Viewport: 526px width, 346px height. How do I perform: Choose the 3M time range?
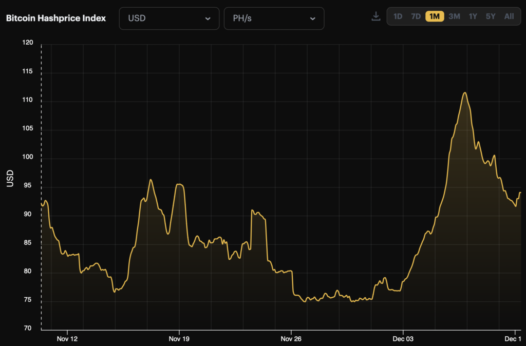coord(454,16)
